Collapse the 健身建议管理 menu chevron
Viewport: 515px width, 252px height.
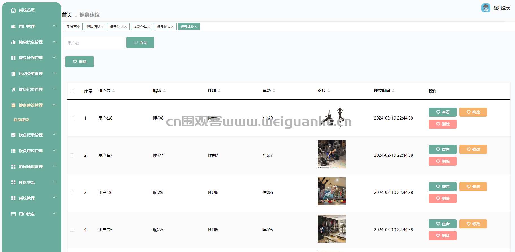[x=54, y=105]
